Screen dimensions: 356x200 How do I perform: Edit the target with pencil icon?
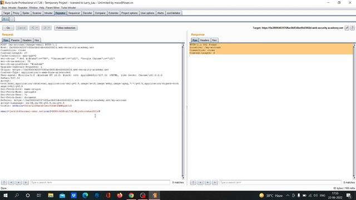[347, 28]
